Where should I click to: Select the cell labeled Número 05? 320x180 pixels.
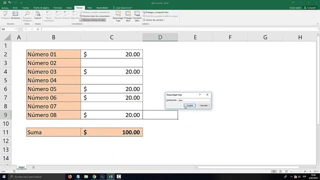[x=53, y=89]
